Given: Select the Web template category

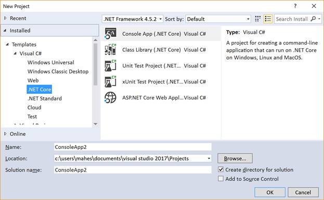Looking at the screenshot, I should coord(33,80).
